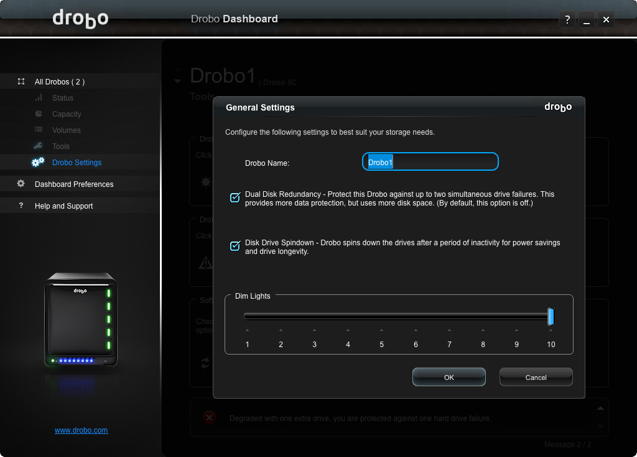This screenshot has width=637, height=457.
Task: Uncheck Disk Drive Spindown option
Action: coord(235,246)
